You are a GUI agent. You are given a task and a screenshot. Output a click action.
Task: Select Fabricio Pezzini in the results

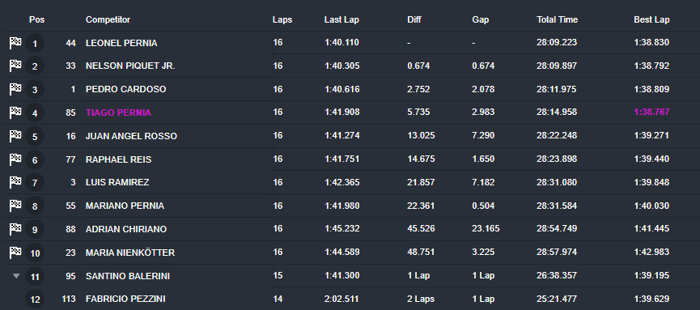(x=125, y=299)
